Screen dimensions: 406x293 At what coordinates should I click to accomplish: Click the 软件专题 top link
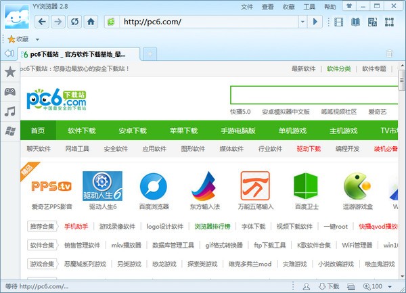pos(374,68)
